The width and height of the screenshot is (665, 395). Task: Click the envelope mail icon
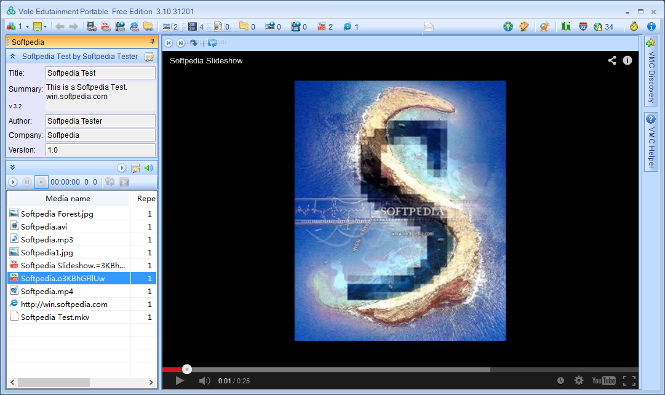click(x=429, y=27)
